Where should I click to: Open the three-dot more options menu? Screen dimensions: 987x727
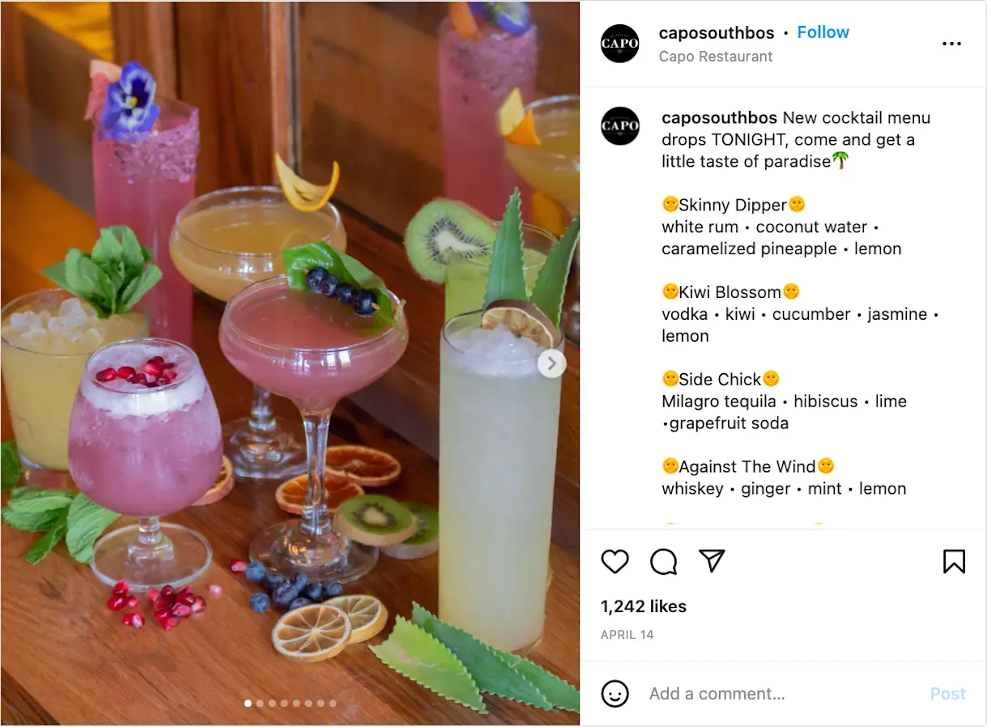(952, 44)
